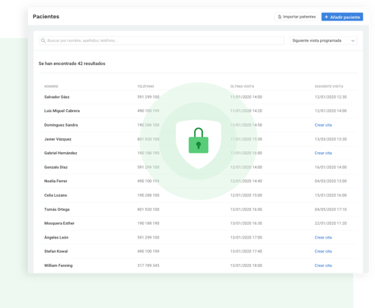
Task: Open patient Javier Vázquez
Action: coord(58,139)
